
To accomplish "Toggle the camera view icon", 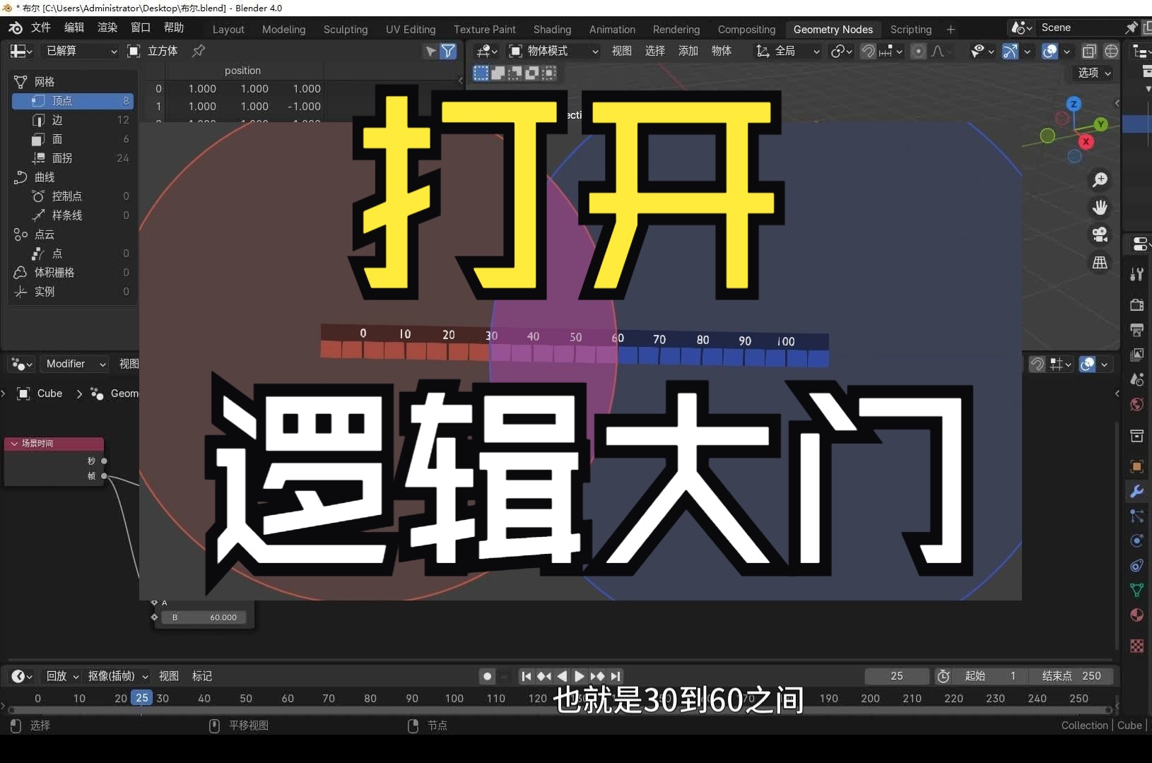I will 1100,235.
